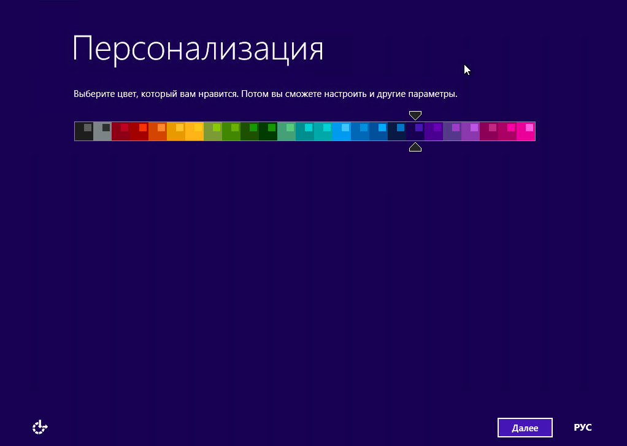This screenshot has width=627, height=446.
Task: Click the Далее button
Action: click(525, 428)
